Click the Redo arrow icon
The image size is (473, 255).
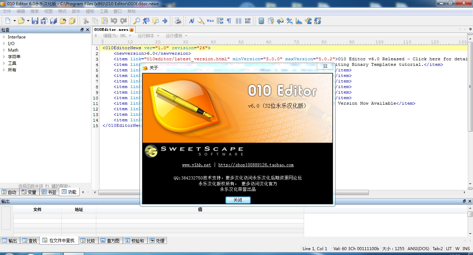click(x=123, y=21)
